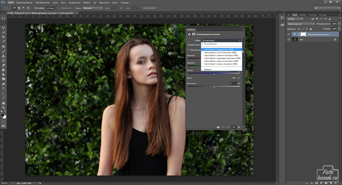Select the Zoom tool
Screen dimensions: 342x185
click(x=3, y=108)
